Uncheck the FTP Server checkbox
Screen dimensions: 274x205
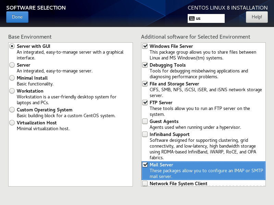point(145,102)
